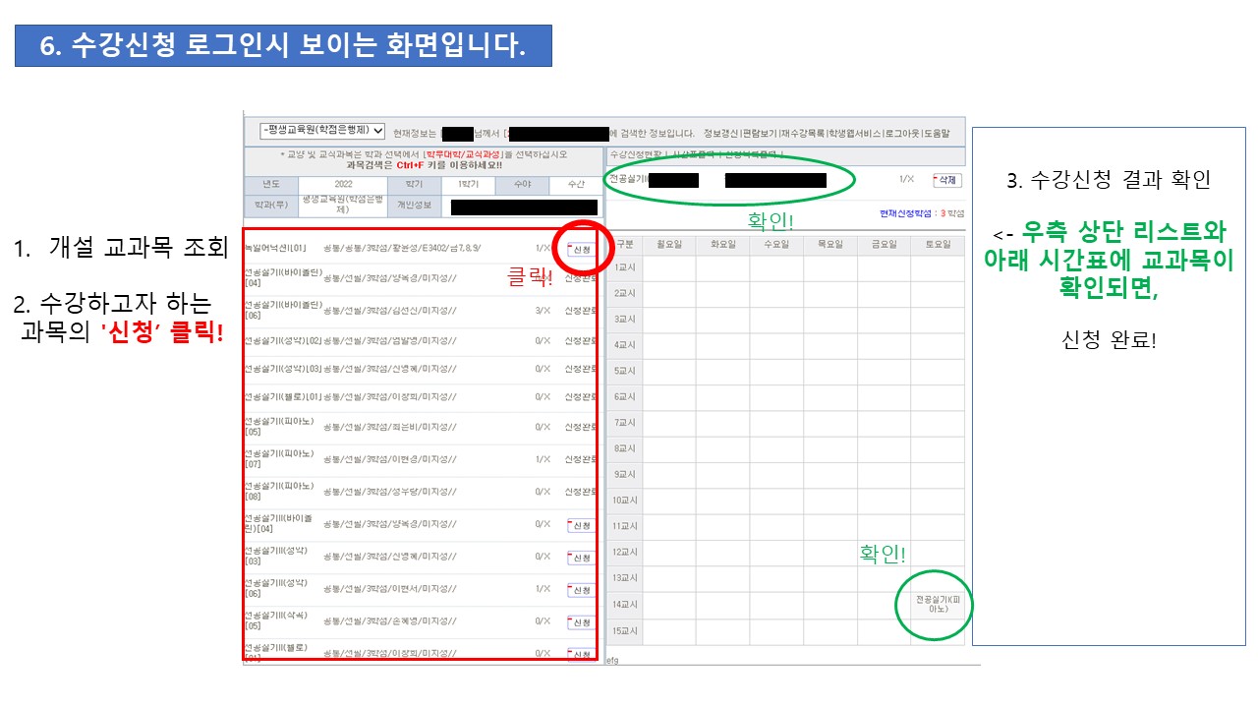
Task: Click the 5교시 row label
Action: (x=625, y=371)
